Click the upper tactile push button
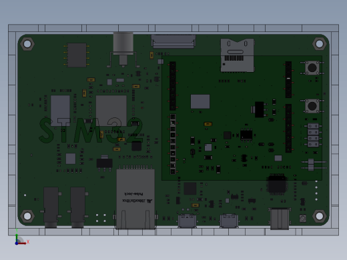Image resolution: width=347 pixels, height=260 pixels. click(312, 68)
